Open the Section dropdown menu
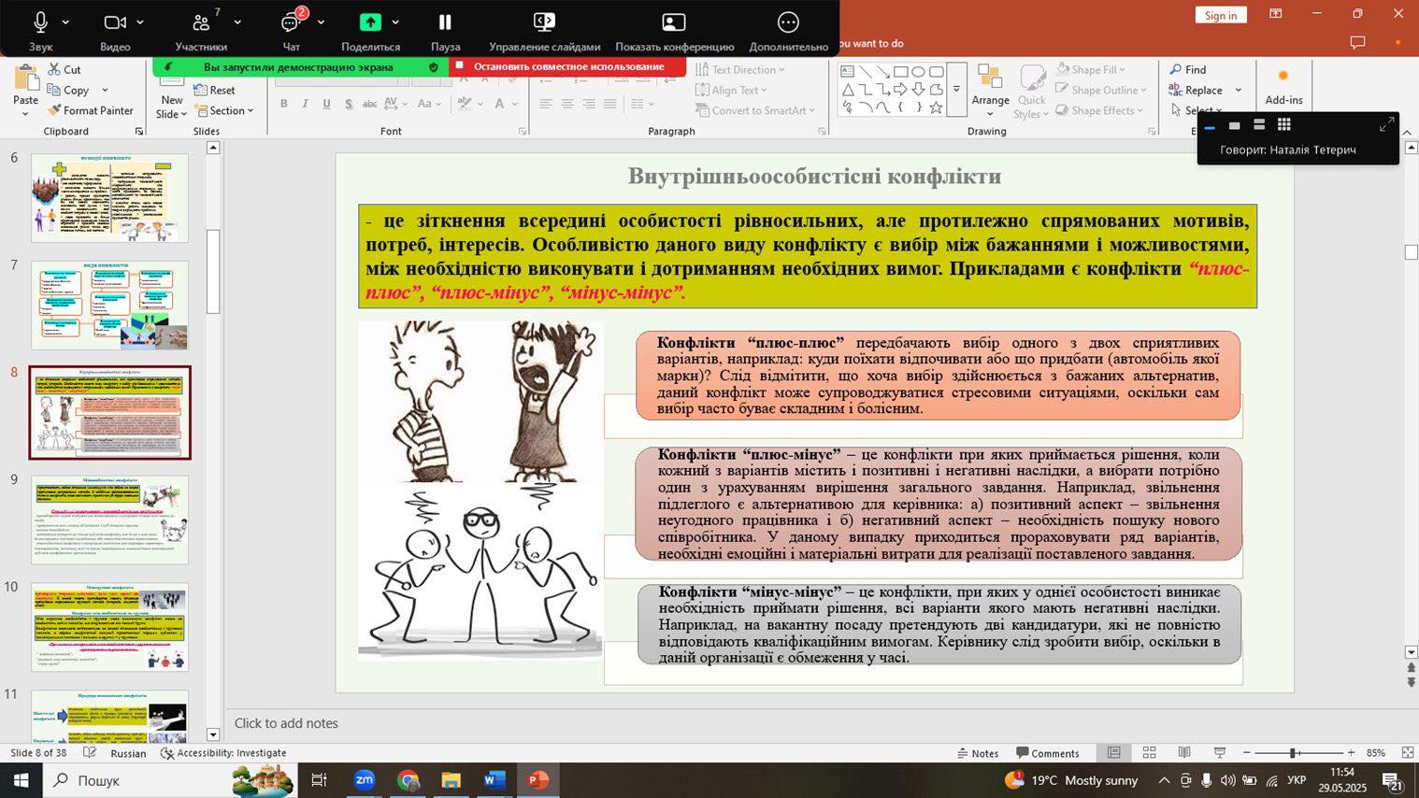The image size is (1419, 798). tap(224, 110)
